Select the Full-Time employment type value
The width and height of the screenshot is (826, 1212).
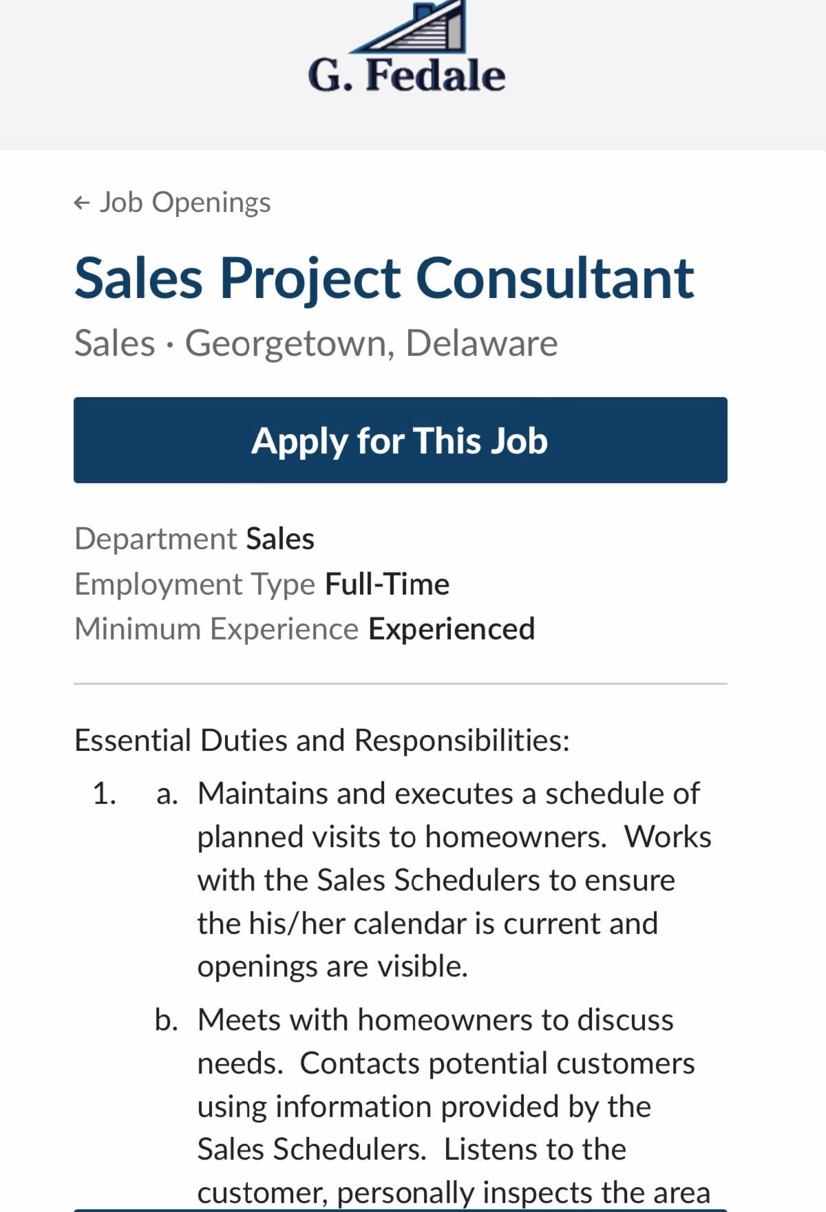point(388,583)
